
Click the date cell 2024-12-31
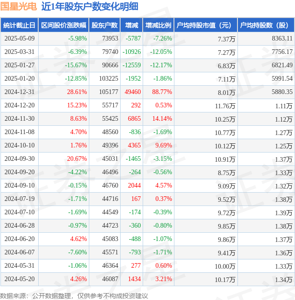19,92
